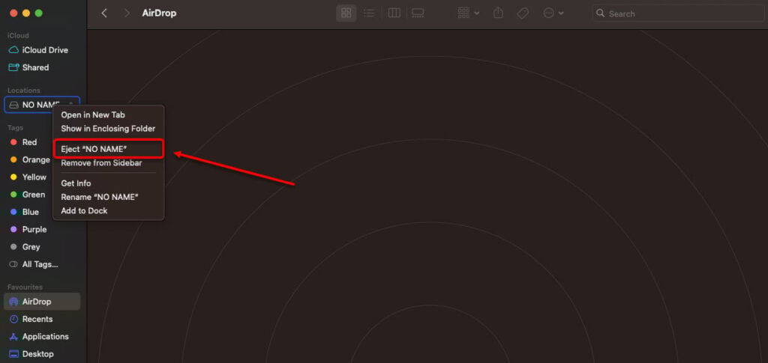Open the Action ellipsis menu
Viewport: 768px width, 363px height.
coord(553,13)
